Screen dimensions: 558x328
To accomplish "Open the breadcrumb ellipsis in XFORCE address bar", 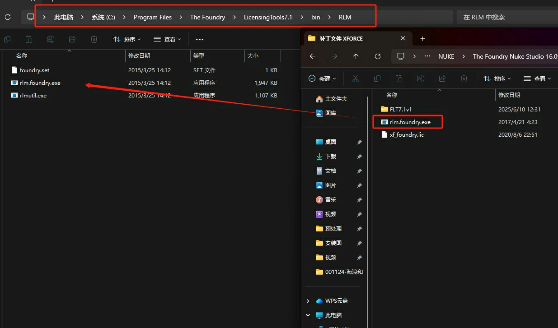I will (427, 56).
